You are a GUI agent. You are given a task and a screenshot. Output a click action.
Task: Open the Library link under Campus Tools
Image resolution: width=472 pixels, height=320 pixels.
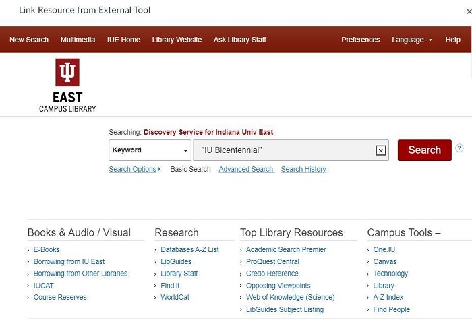(x=384, y=286)
